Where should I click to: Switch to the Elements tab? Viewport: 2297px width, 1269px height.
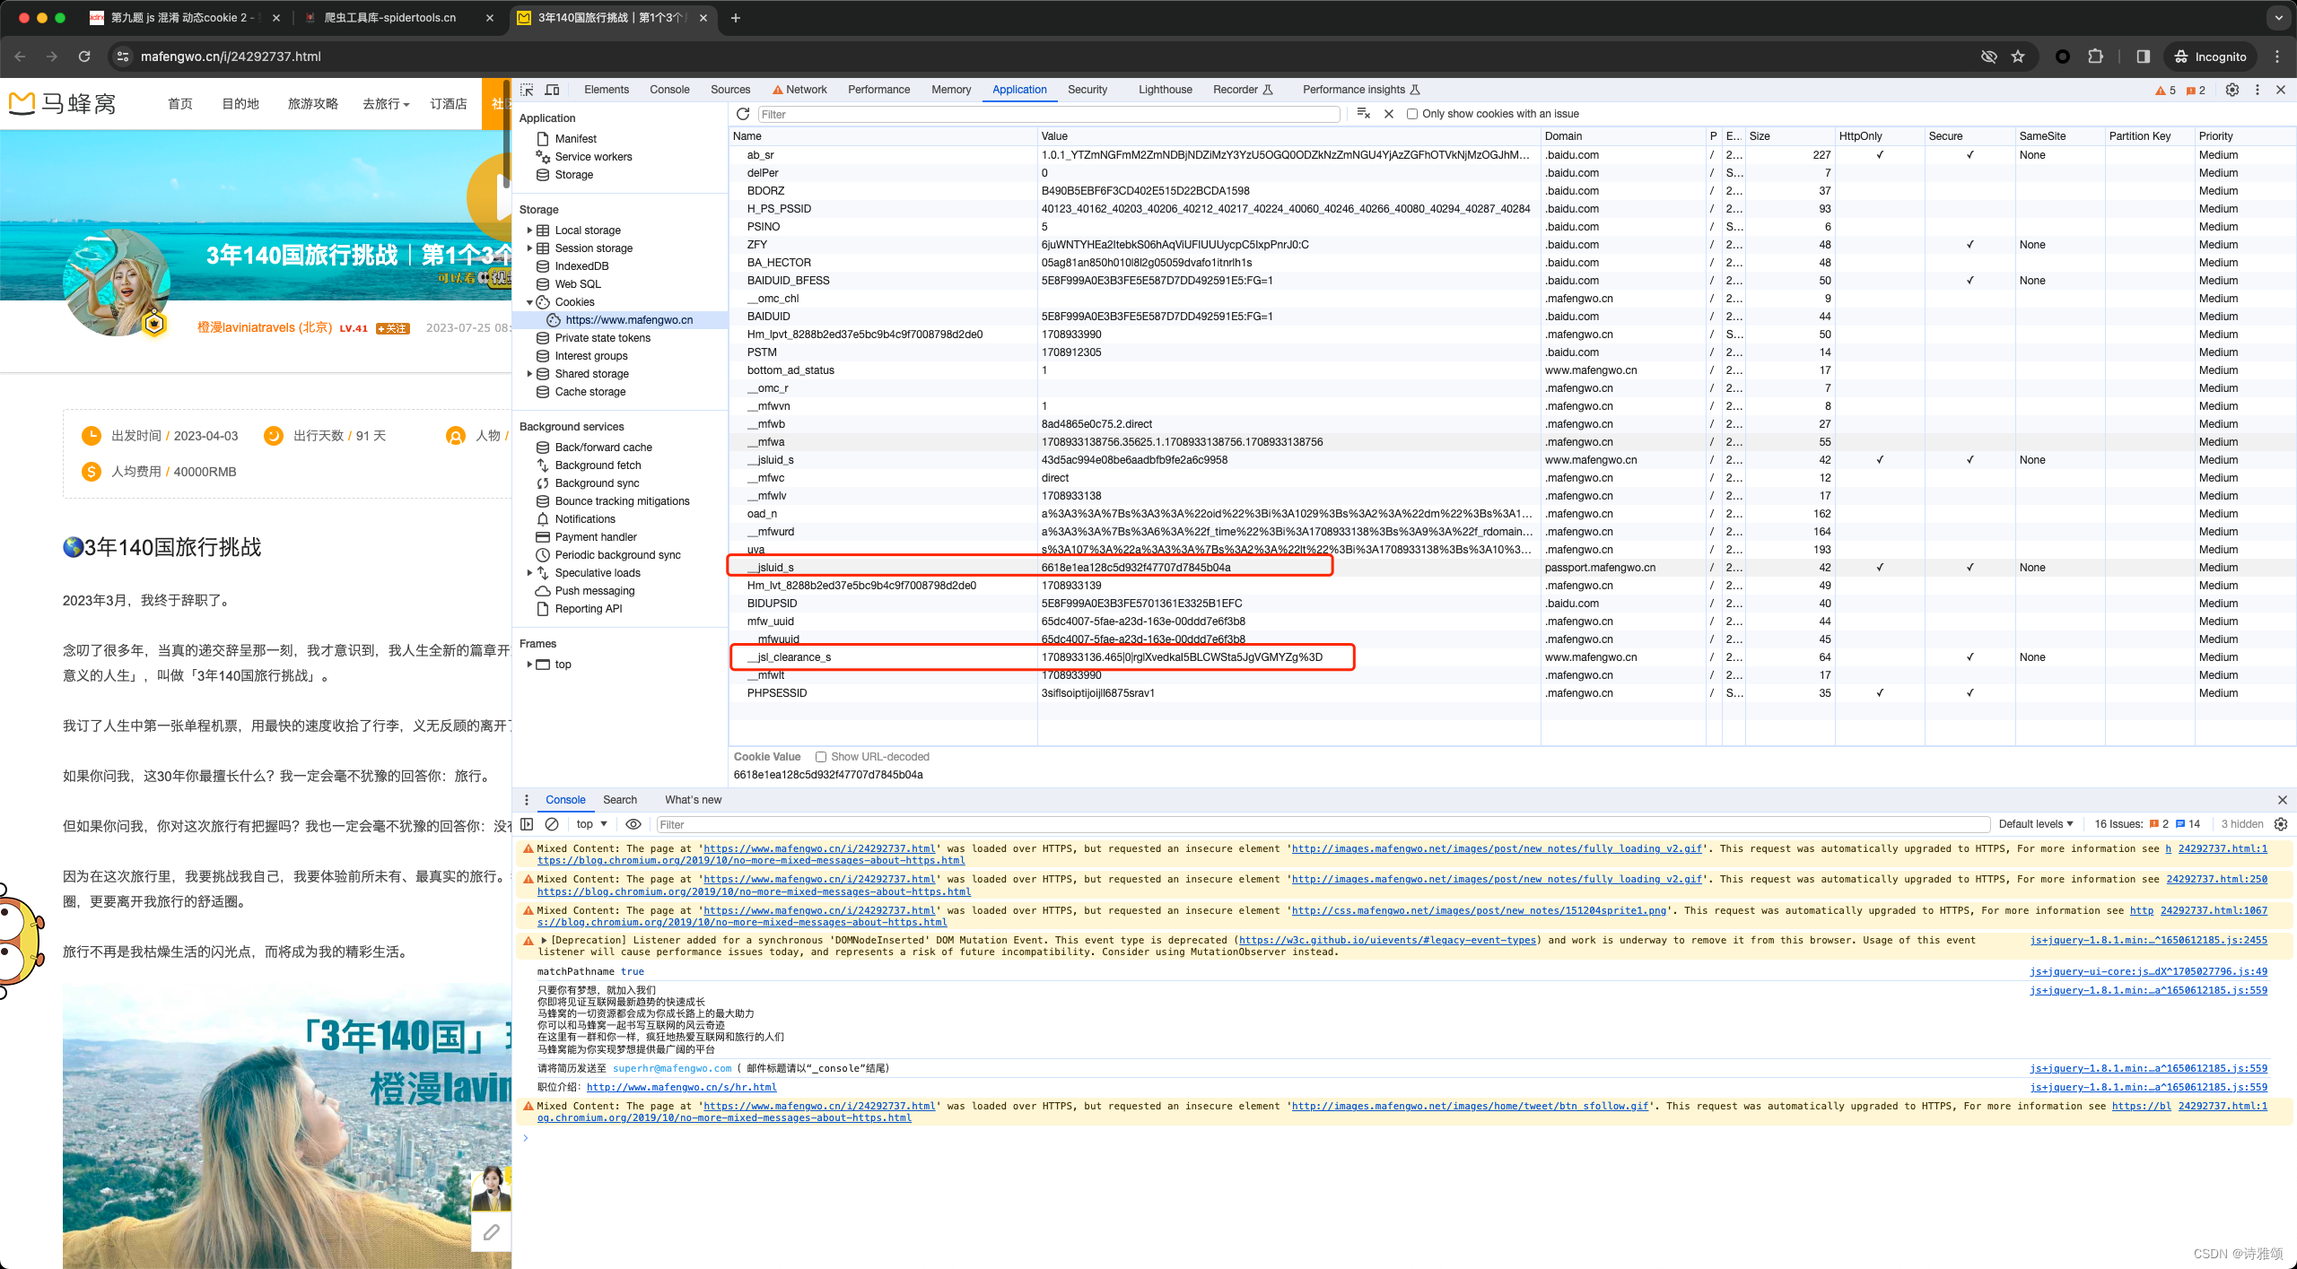click(x=607, y=90)
